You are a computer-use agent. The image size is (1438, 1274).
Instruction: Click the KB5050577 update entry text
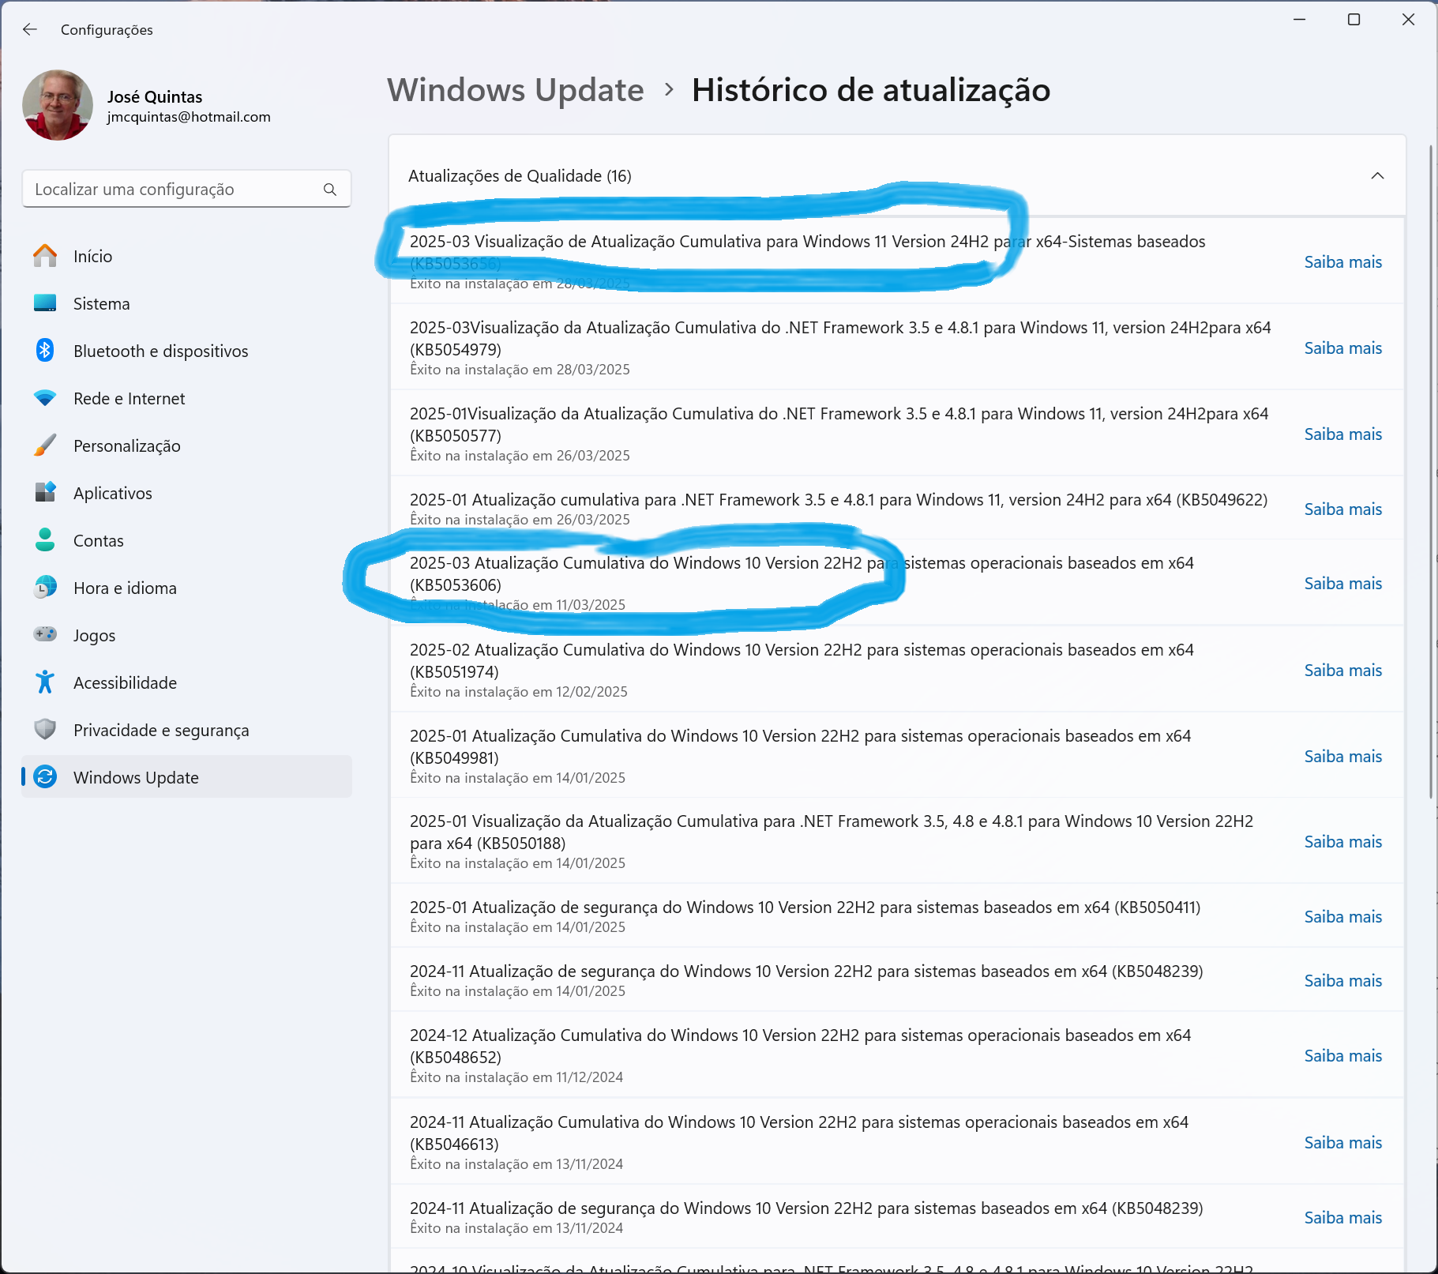click(x=839, y=424)
